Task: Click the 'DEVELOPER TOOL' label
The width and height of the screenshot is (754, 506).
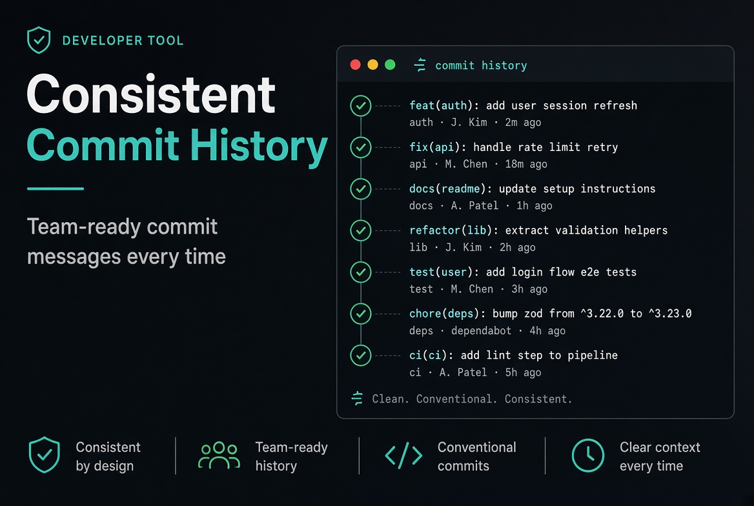Action: [x=123, y=41]
